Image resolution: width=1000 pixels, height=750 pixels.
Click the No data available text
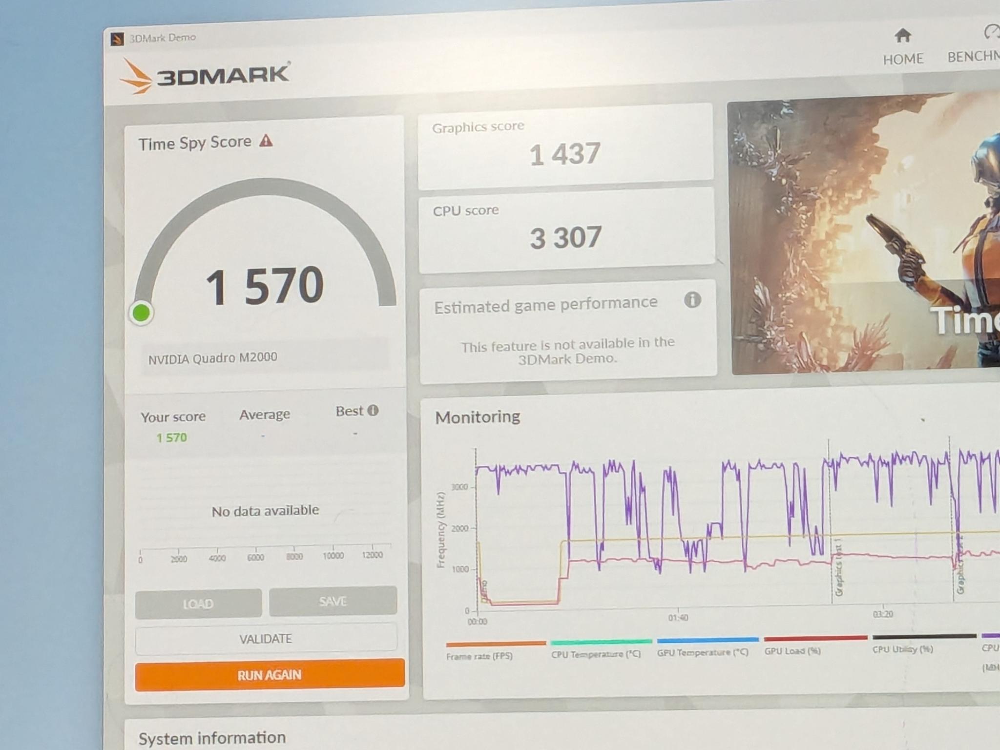265,511
